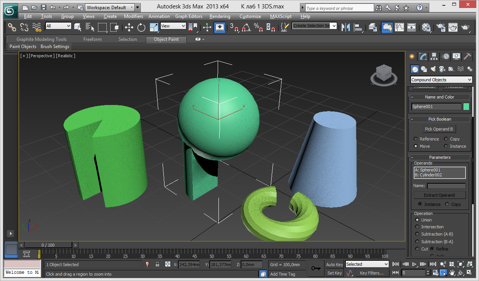This screenshot has height=281, width=479.
Task: Activate the Select and Rotate tool
Action: (x=142, y=27)
